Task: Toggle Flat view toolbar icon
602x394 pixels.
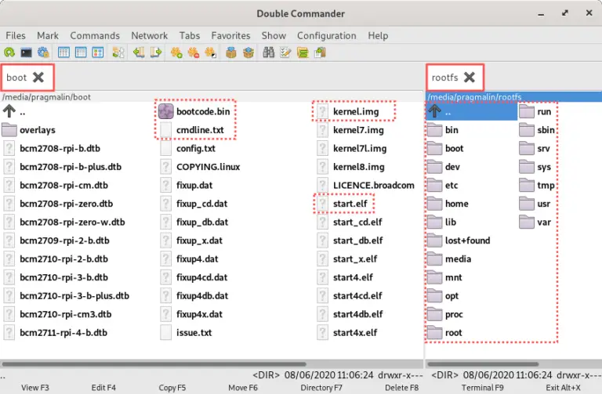Action: click(118, 52)
